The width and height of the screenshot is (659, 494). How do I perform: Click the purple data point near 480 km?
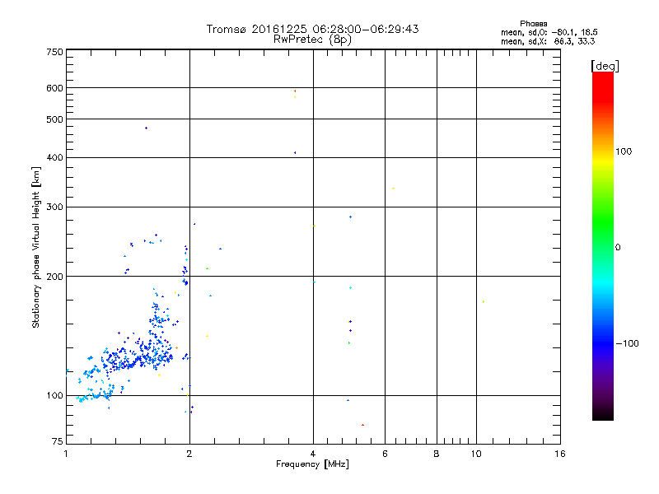tap(146, 128)
